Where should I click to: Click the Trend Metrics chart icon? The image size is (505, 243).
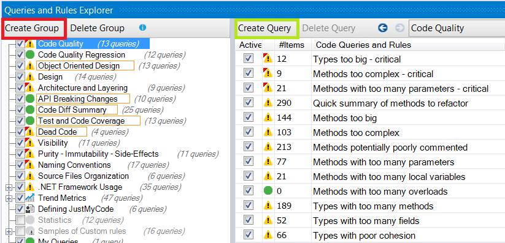coord(30,198)
